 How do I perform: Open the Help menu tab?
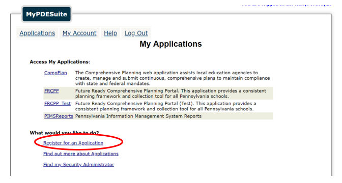[110, 33]
